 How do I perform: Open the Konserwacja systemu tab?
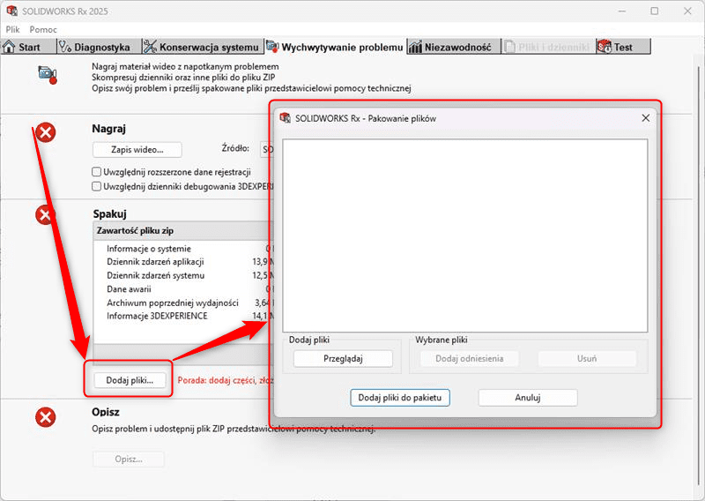point(202,47)
